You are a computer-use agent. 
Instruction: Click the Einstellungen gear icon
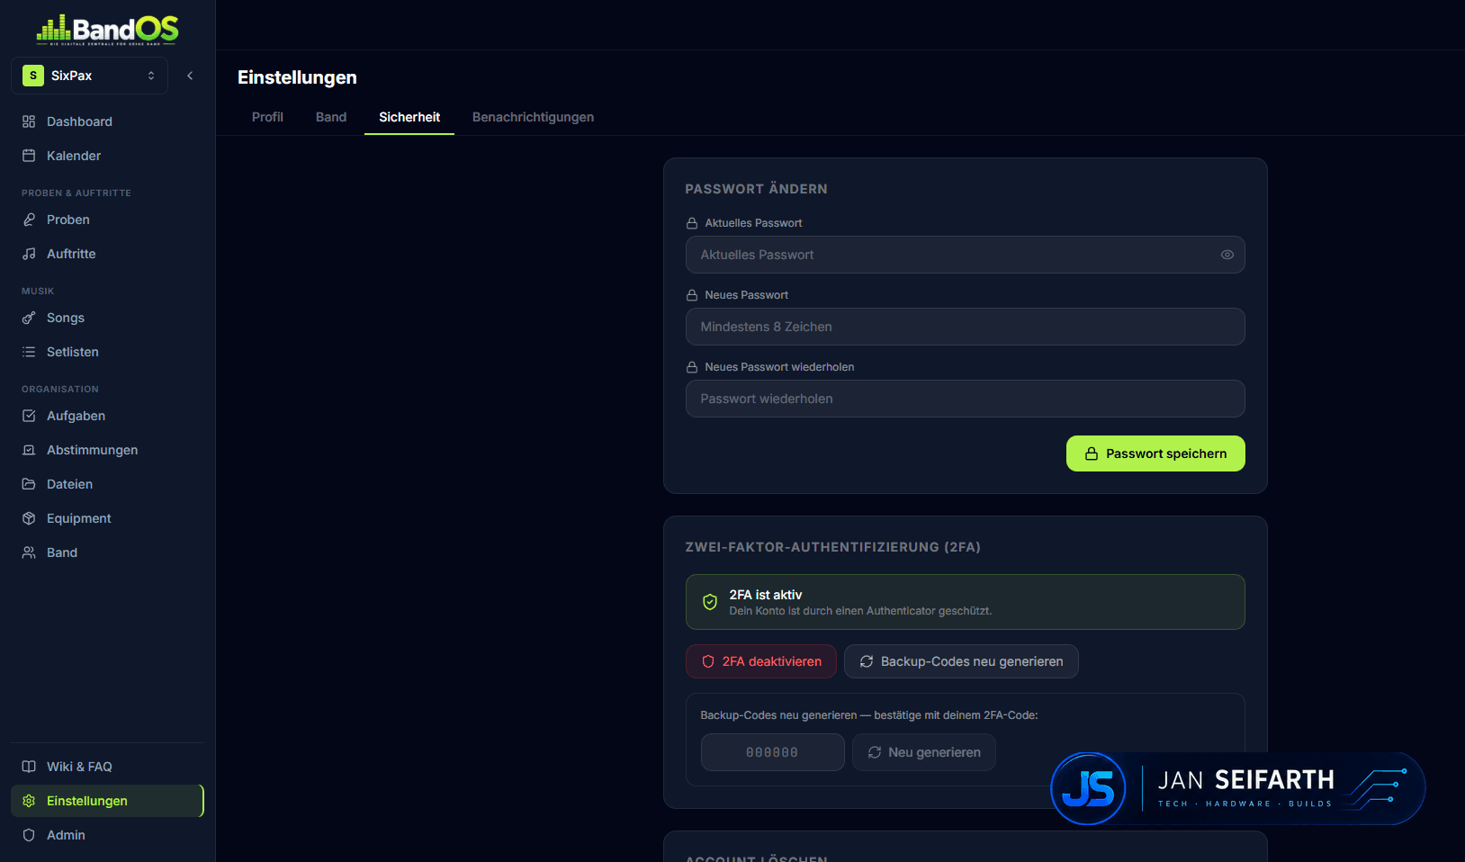point(29,801)
